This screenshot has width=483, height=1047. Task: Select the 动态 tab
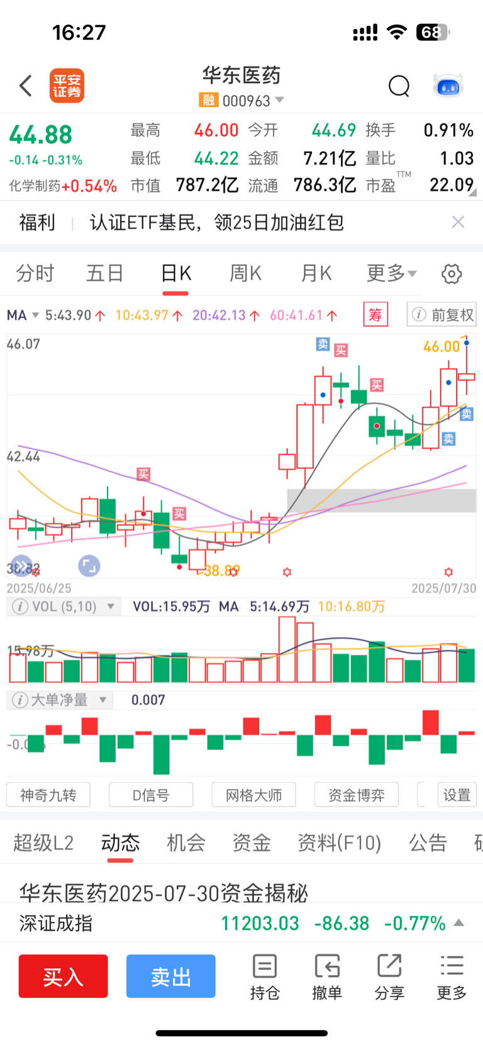tap(120, 842)
